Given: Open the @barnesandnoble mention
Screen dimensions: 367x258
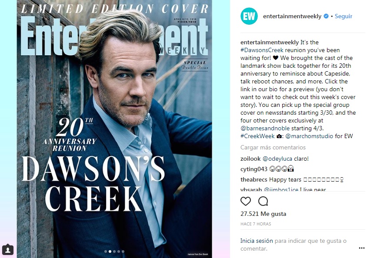Looking at the screenshot, I should pyautogui.click(x=265, y=128).
